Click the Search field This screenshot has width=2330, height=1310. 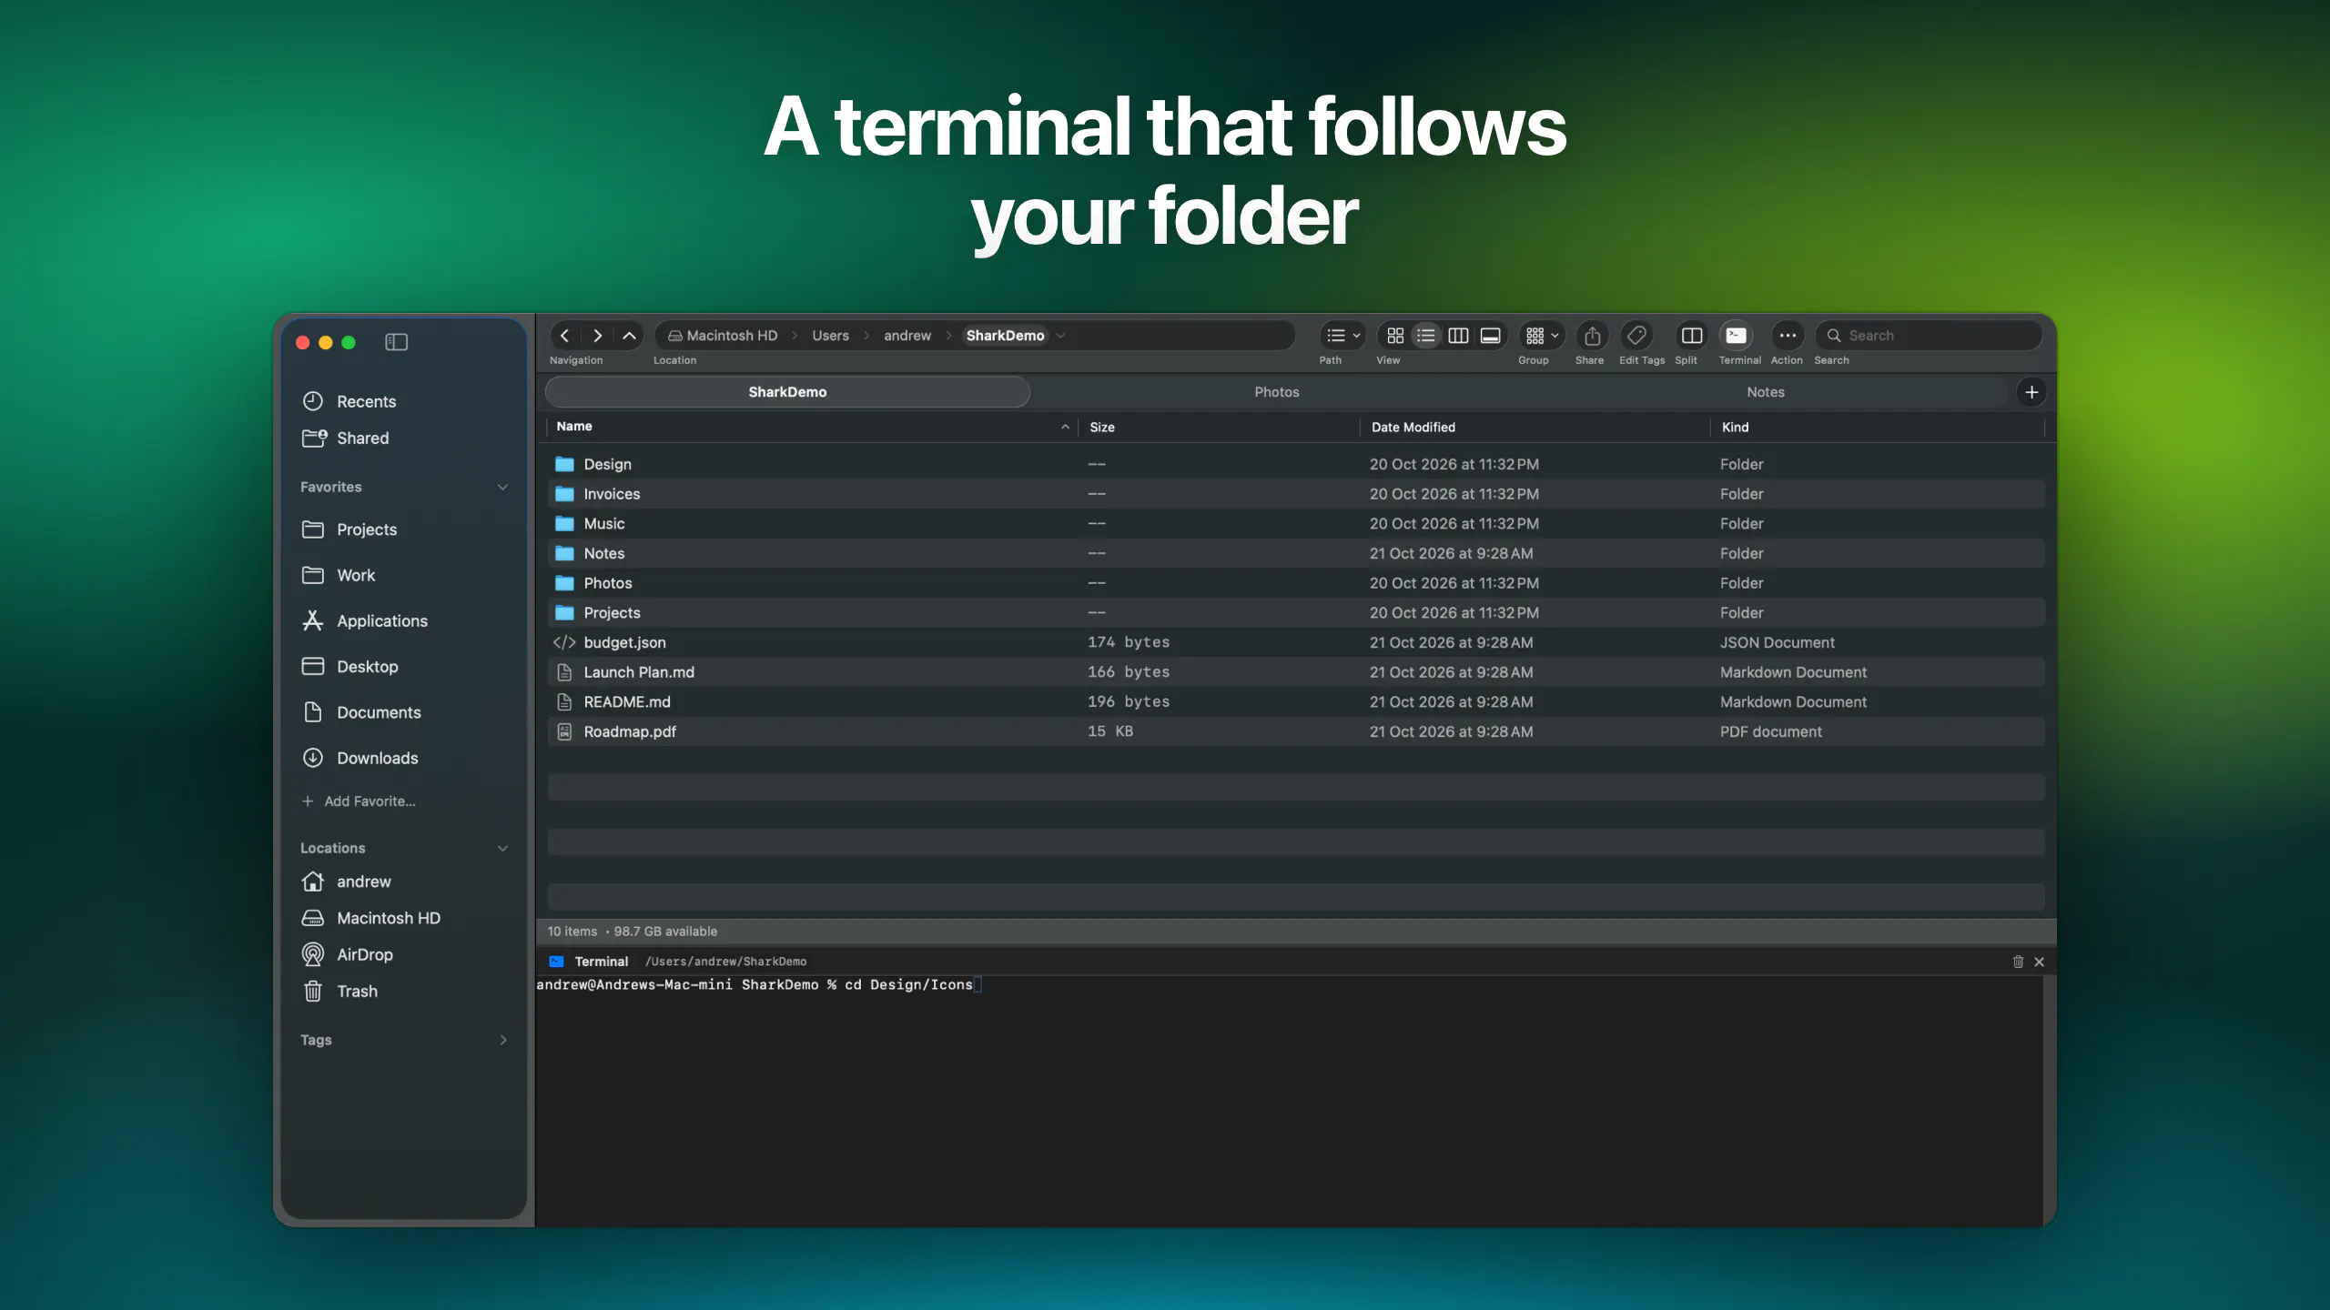pos(1929,336)
